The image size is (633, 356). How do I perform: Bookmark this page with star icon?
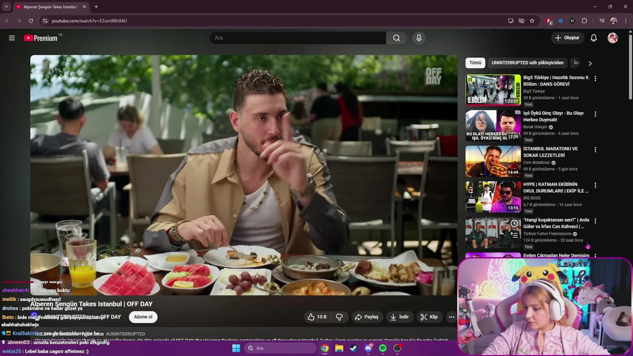pyautogui.click(x=532, y=21)
